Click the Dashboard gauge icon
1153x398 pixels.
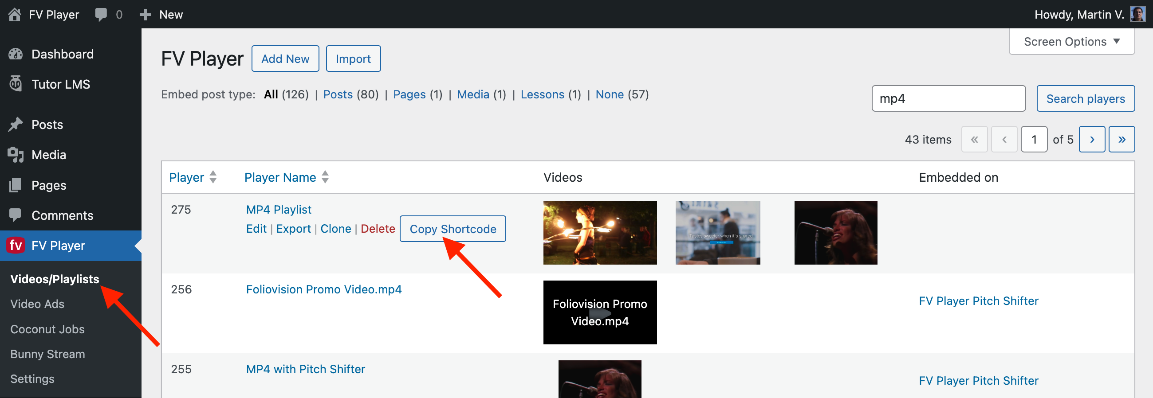pos(16,54)
